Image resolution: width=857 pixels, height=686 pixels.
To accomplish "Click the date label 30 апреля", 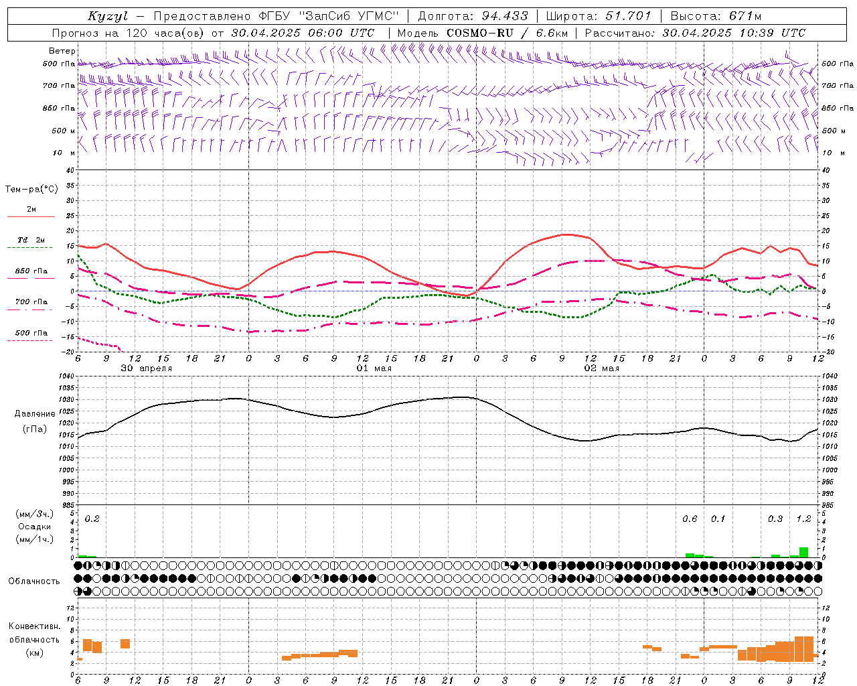I will coord(146,368).
